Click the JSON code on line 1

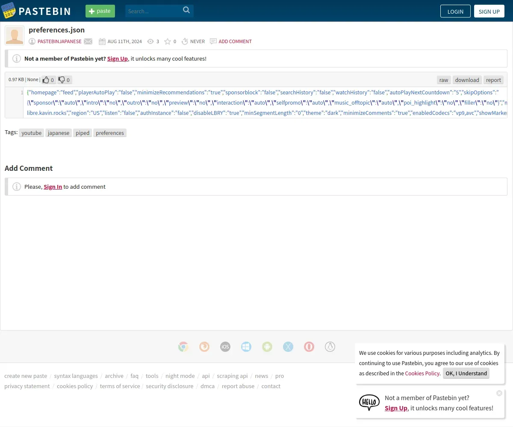pyautogui.click(x=265, y=102)
